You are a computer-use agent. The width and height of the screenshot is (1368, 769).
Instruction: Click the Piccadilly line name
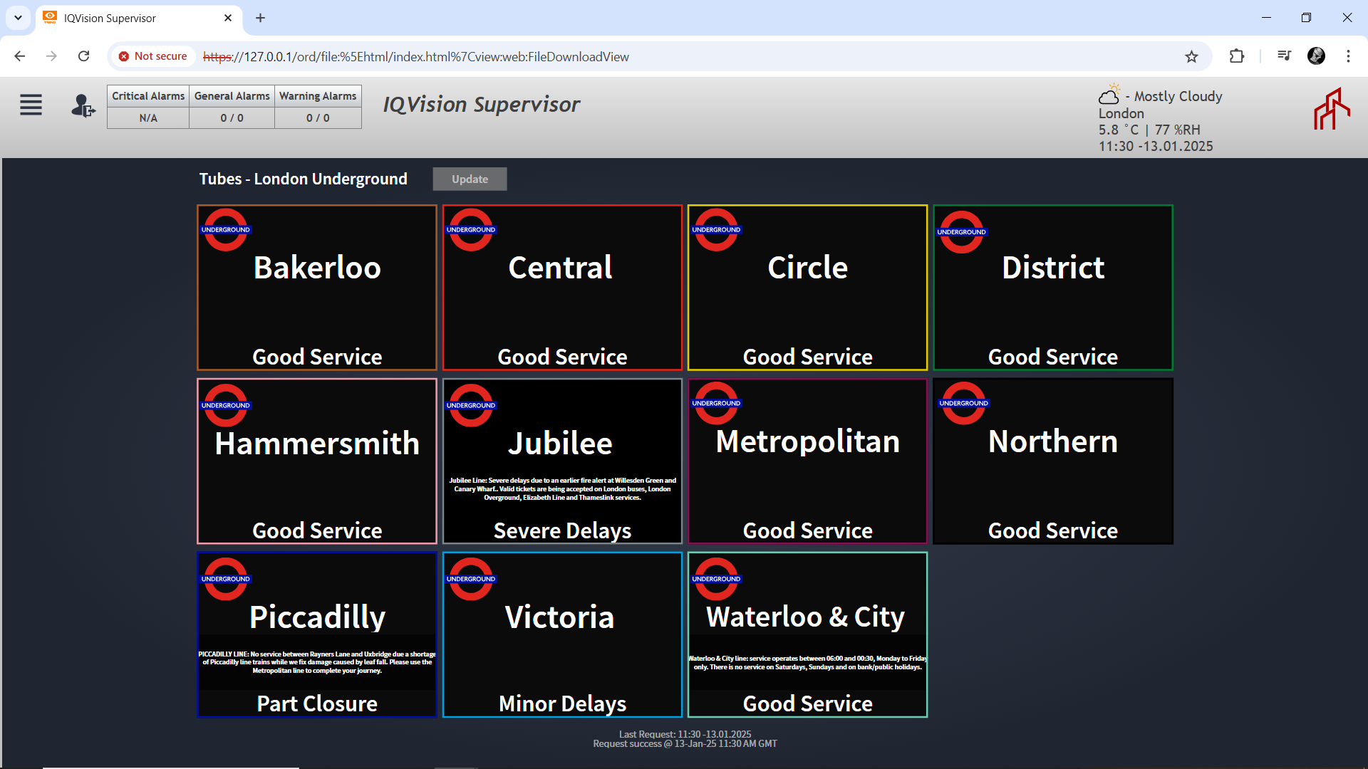[317, 617]
